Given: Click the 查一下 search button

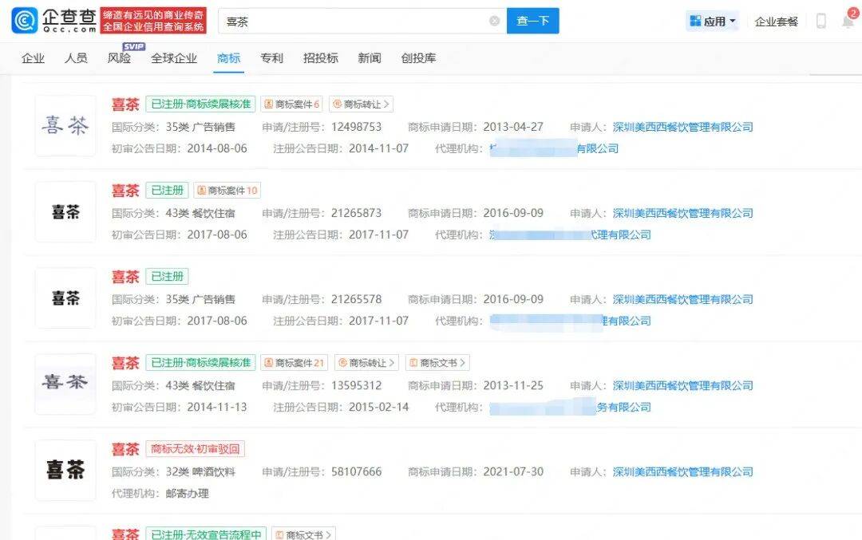Looking at the screenshot, I should coord(532,22).
